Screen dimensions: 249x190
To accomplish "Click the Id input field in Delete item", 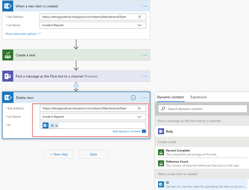I will click(x=93, y=125).
